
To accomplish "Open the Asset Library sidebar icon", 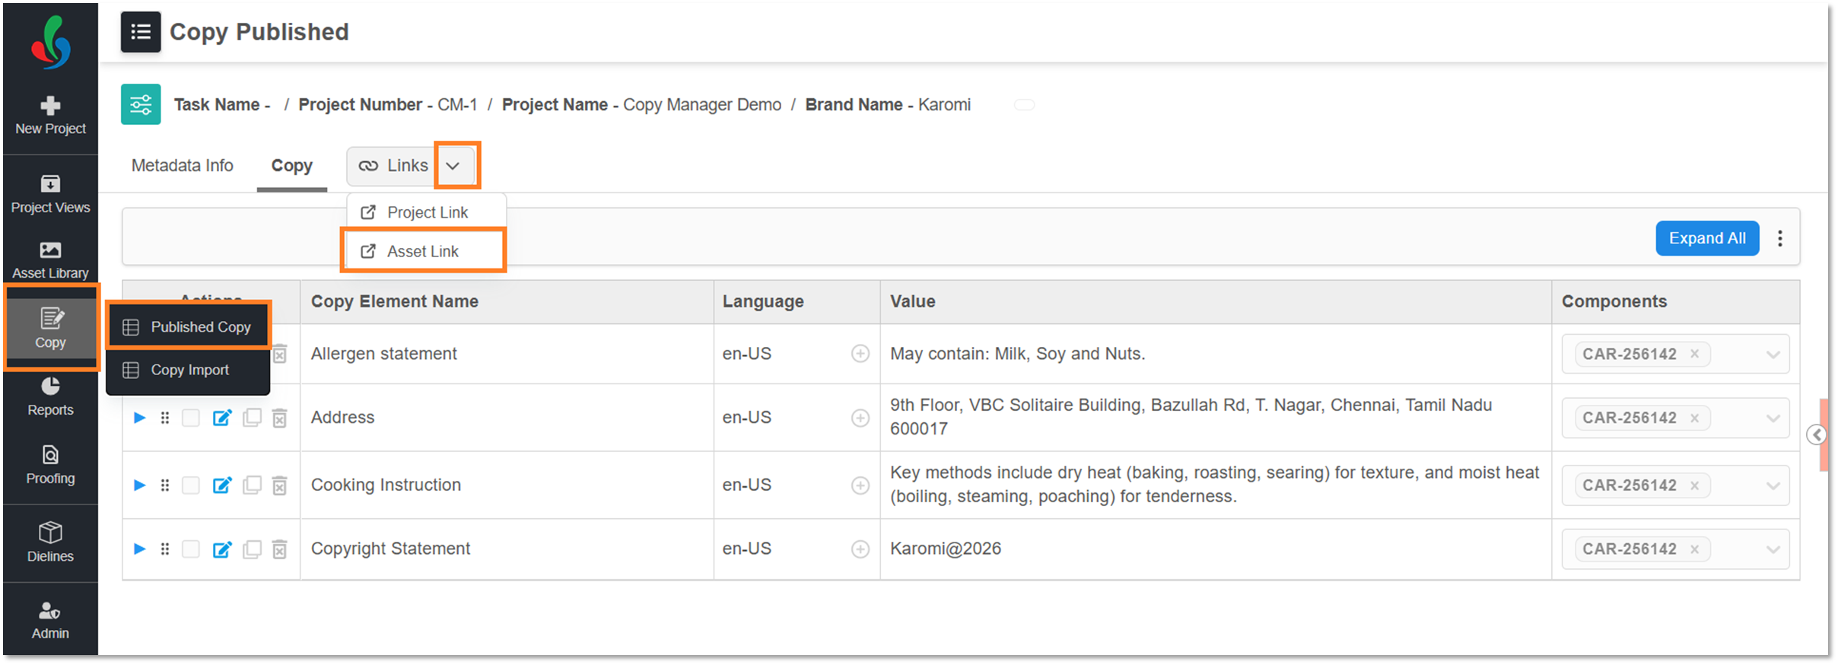I will (50, 259).
